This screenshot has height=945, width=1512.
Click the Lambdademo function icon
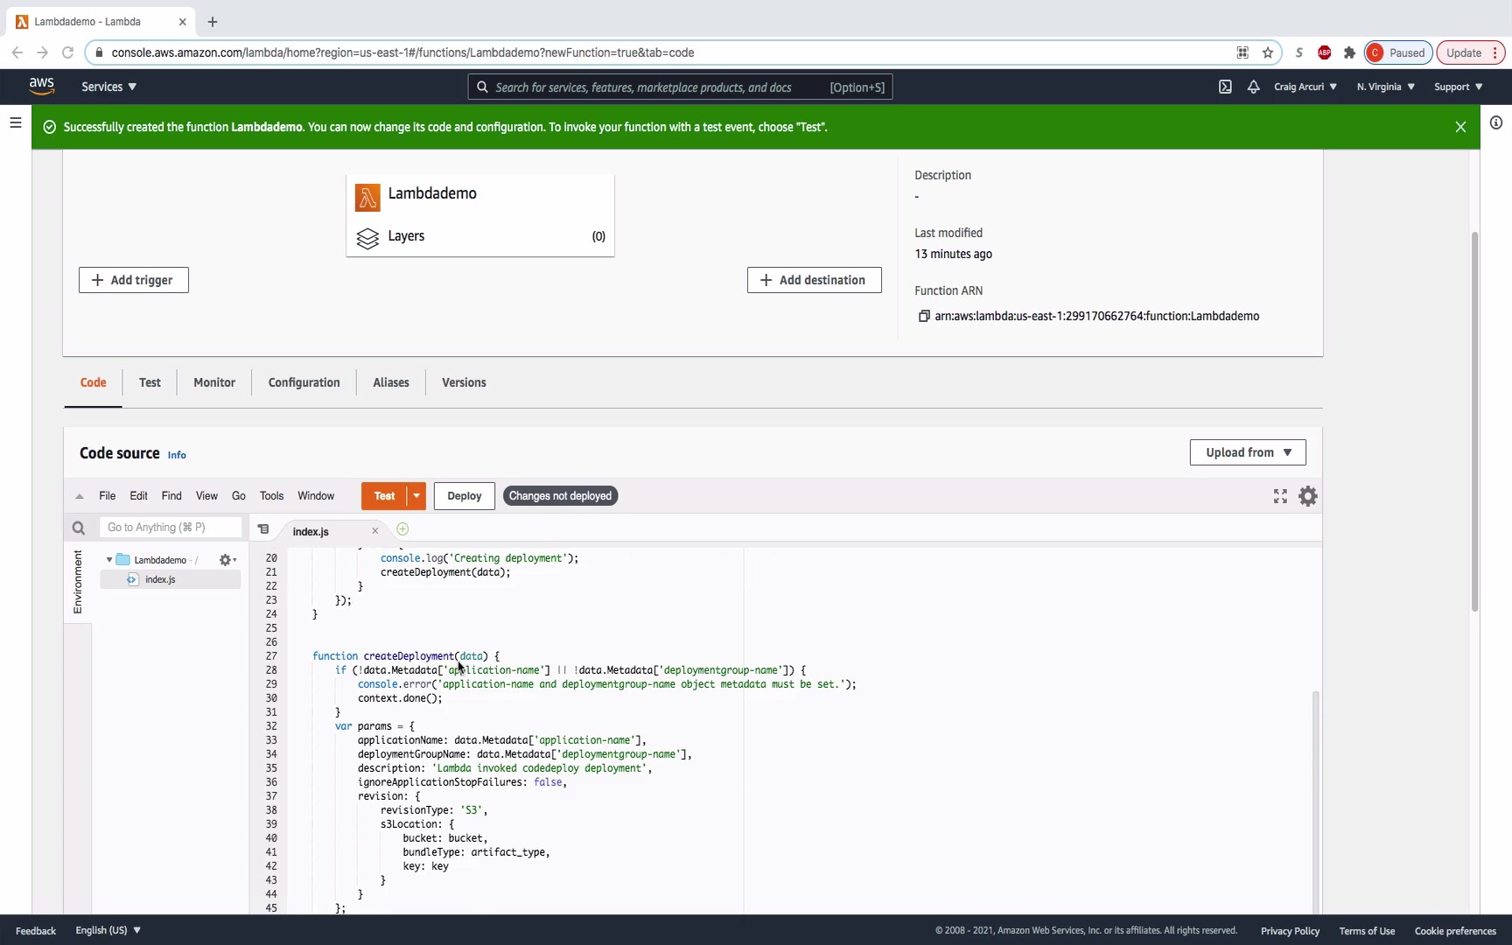(367, 197)
